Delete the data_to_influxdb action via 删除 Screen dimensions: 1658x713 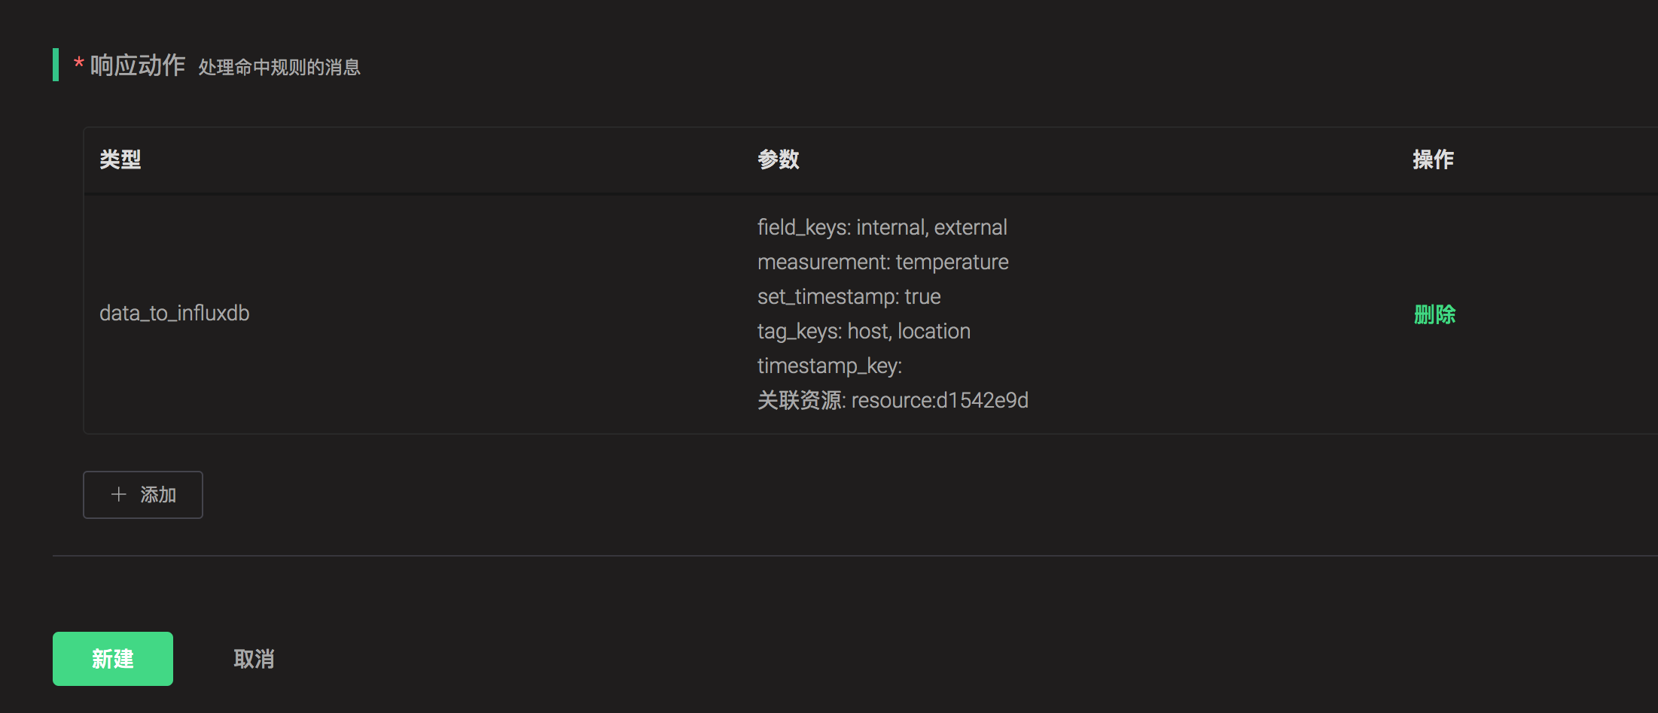click(x=1434, y=314)
